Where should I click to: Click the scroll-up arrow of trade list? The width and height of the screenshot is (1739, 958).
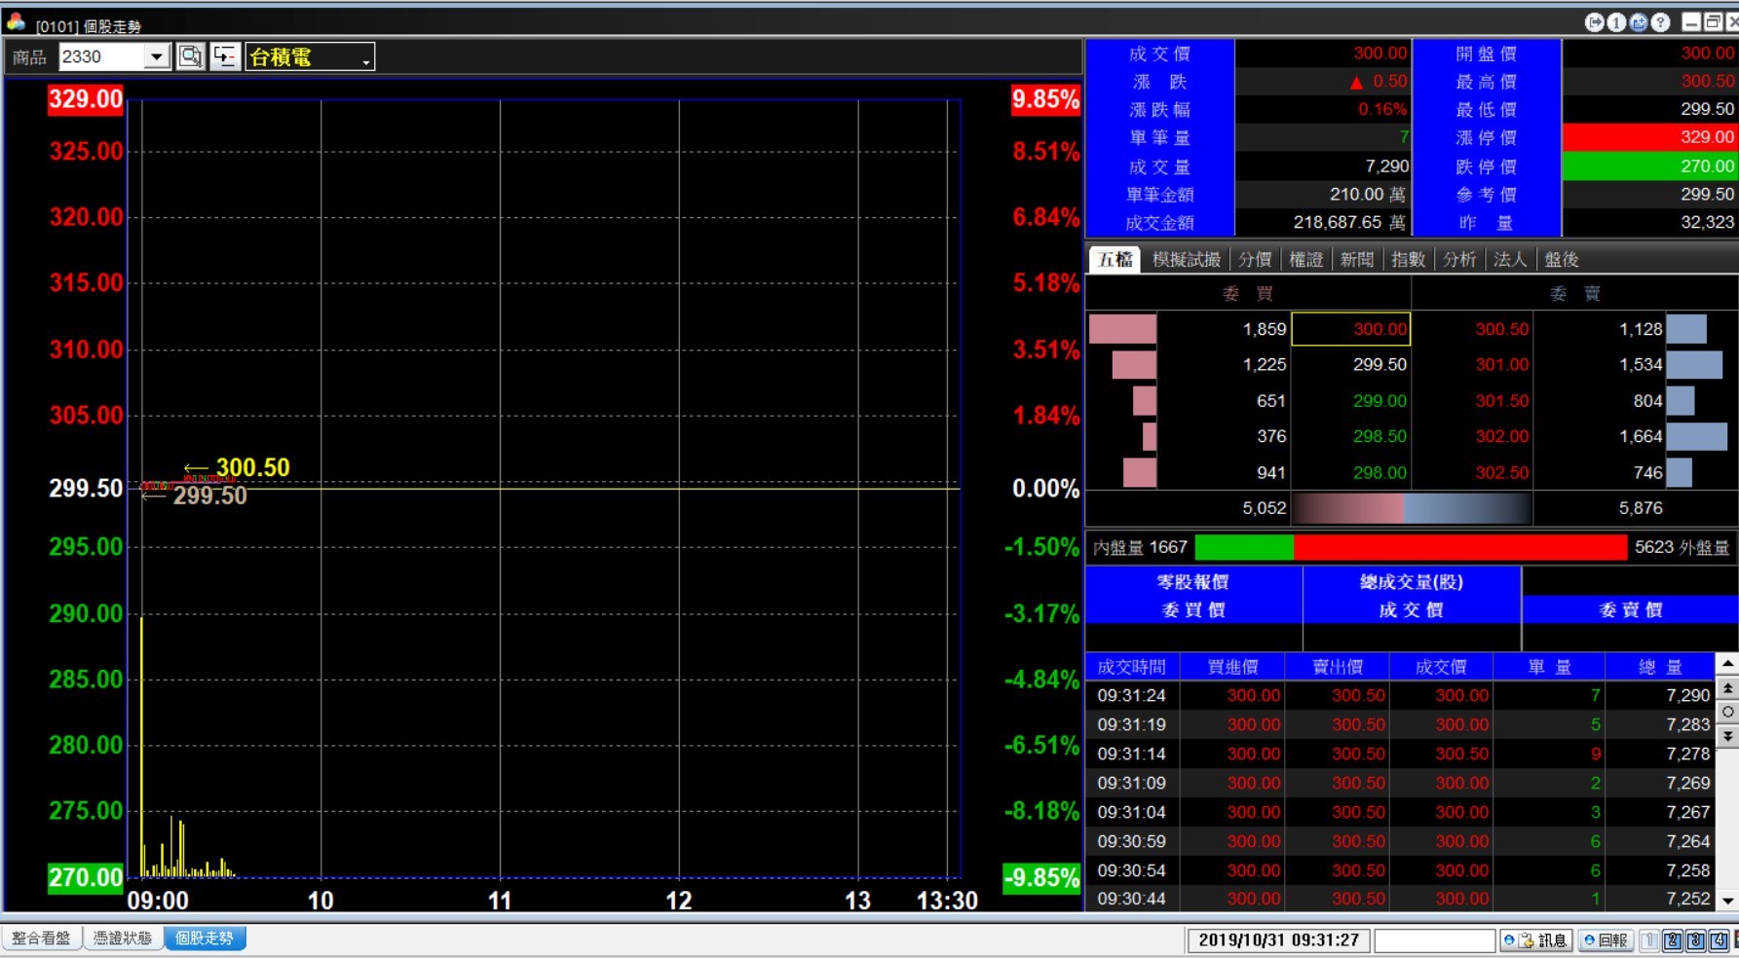click(1727, 664)
